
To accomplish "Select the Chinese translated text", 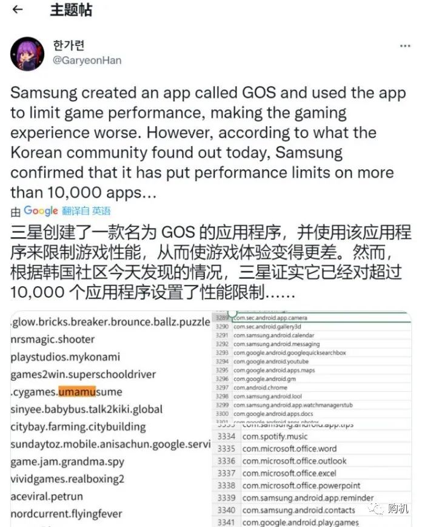I will click(x=210, y=262).
